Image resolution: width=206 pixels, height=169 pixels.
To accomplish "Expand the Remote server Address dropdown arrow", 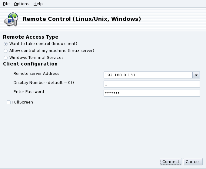I will click(196, 75).
